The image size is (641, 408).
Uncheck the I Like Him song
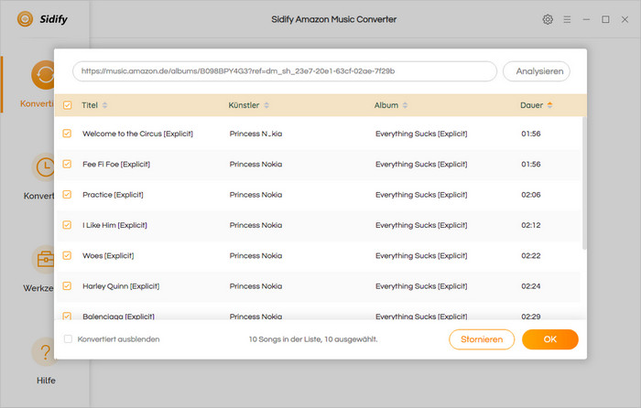point(67,225)
